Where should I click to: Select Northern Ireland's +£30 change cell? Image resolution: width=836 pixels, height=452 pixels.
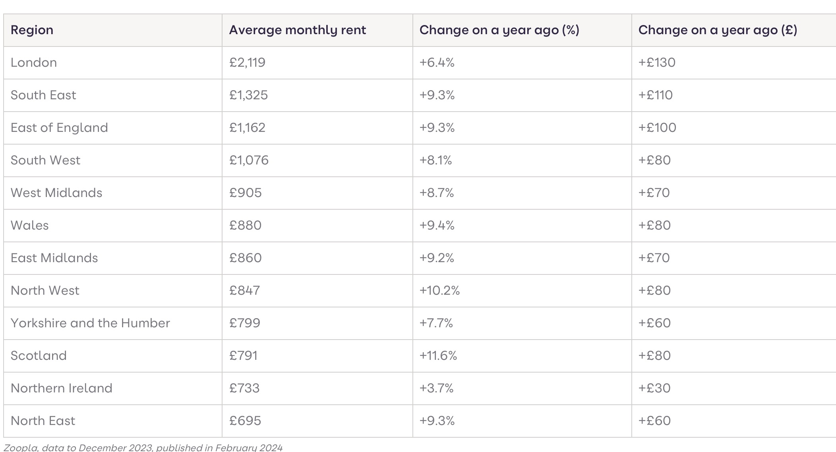tap(654, 388)
